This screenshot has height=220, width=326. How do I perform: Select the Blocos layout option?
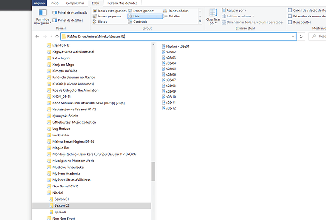pos(100,22)
